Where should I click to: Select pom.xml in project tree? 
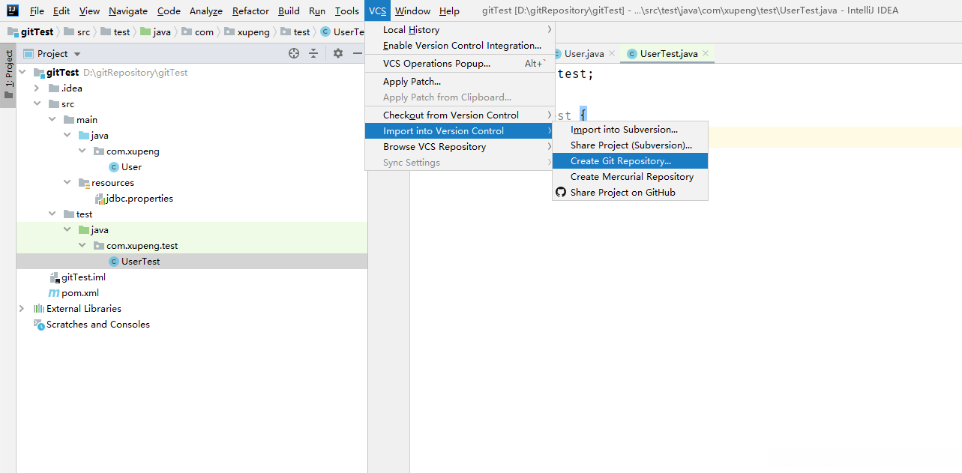tap(80, 293)
